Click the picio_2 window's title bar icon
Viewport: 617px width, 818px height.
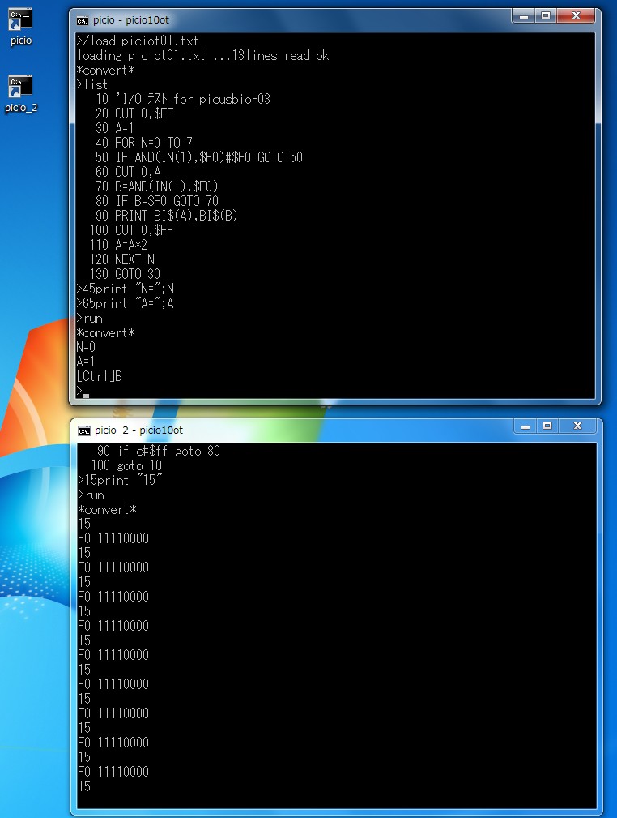(84, 430)
